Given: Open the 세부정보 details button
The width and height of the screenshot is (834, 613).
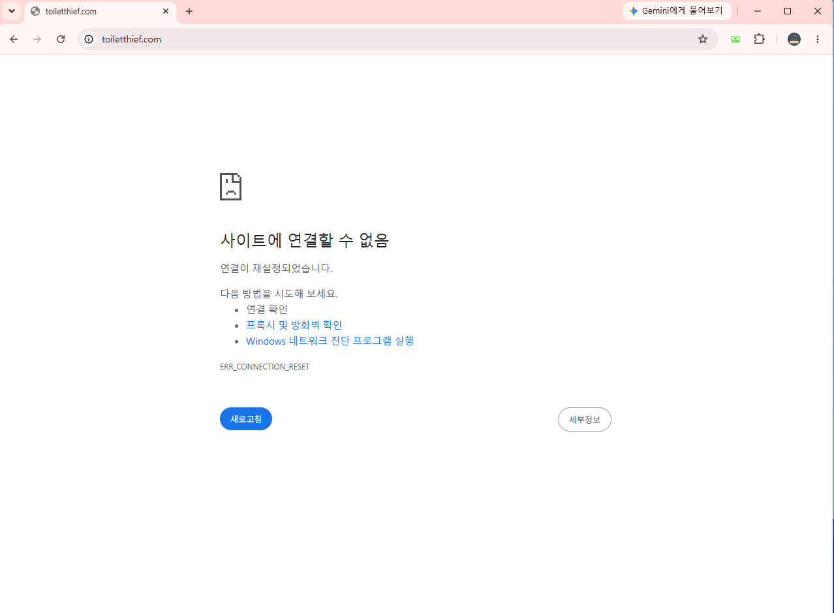Looking at the screenshot, I should (x=585, y=420).
